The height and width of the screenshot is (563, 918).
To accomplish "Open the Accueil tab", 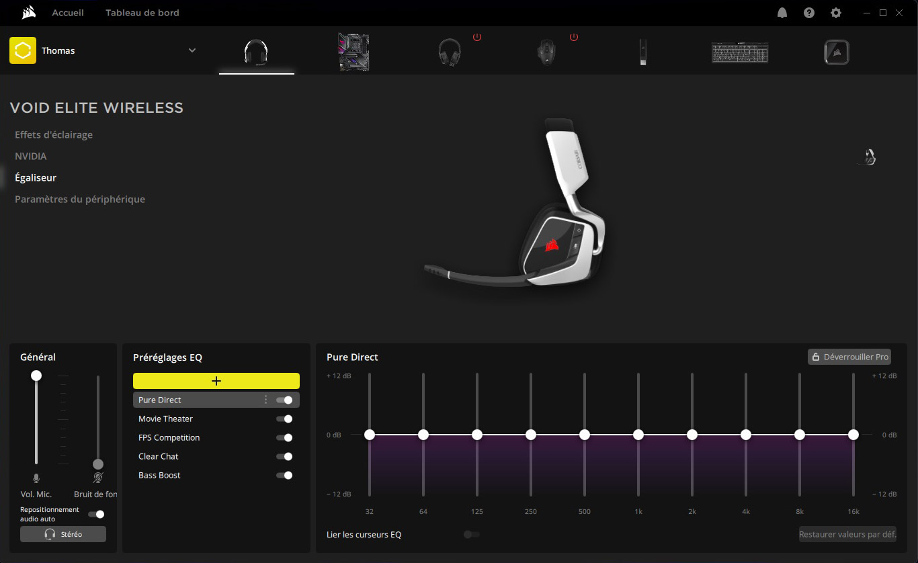I will (x=68, y=13).
